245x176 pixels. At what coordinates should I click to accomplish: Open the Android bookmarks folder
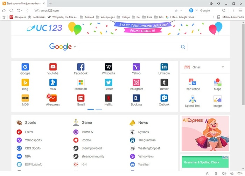coord(87,17)
